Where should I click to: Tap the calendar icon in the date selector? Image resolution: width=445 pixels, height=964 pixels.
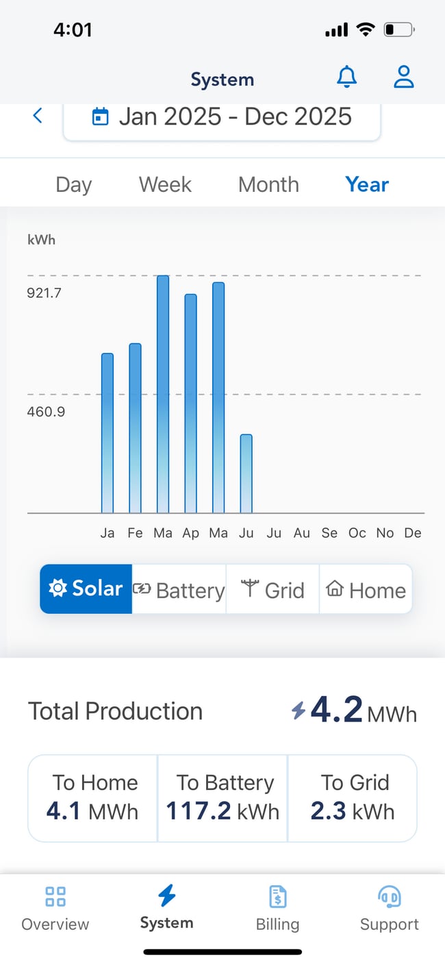tap(100, 116)
